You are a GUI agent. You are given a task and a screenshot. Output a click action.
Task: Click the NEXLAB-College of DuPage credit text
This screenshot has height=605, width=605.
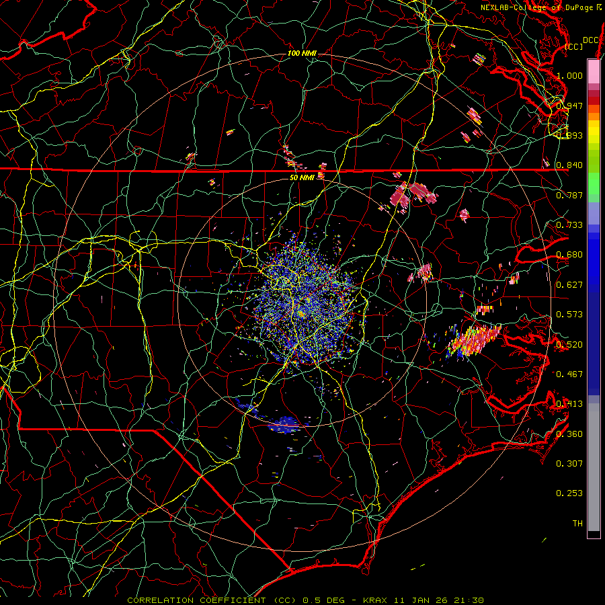pos(540,7)
